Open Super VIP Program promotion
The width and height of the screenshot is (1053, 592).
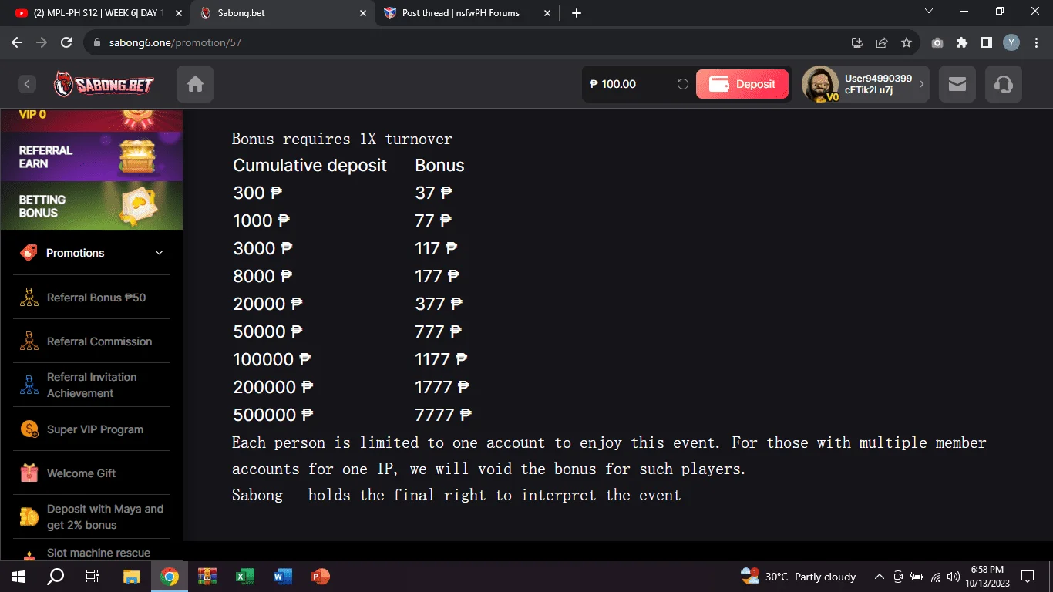[92, 429]
